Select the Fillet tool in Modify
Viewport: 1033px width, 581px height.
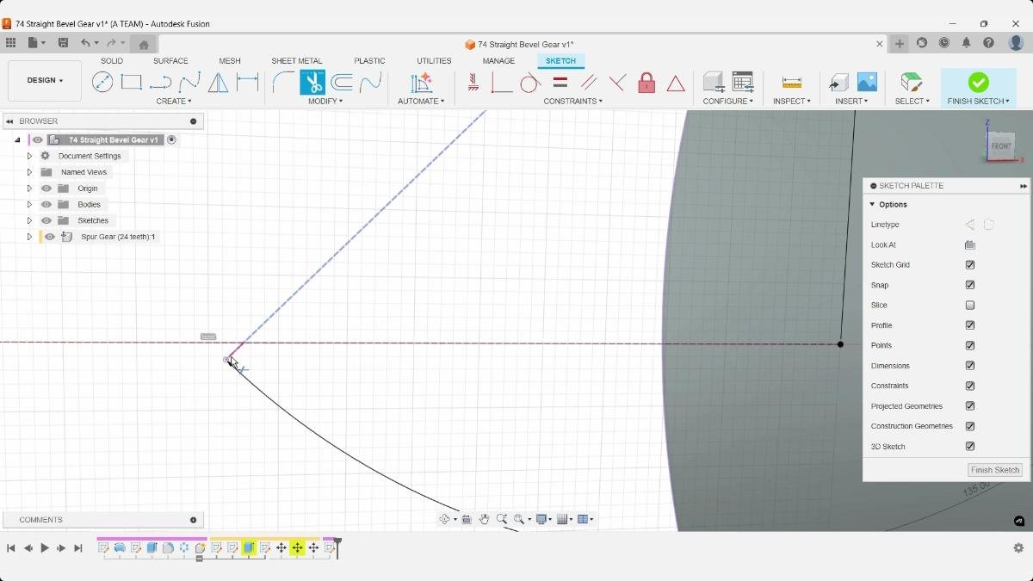[283, 83]
